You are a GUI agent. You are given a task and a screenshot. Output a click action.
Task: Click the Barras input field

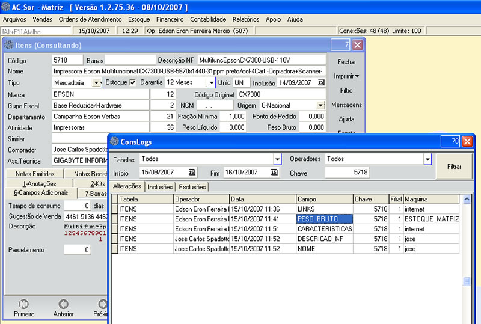(x=130, y=60)
